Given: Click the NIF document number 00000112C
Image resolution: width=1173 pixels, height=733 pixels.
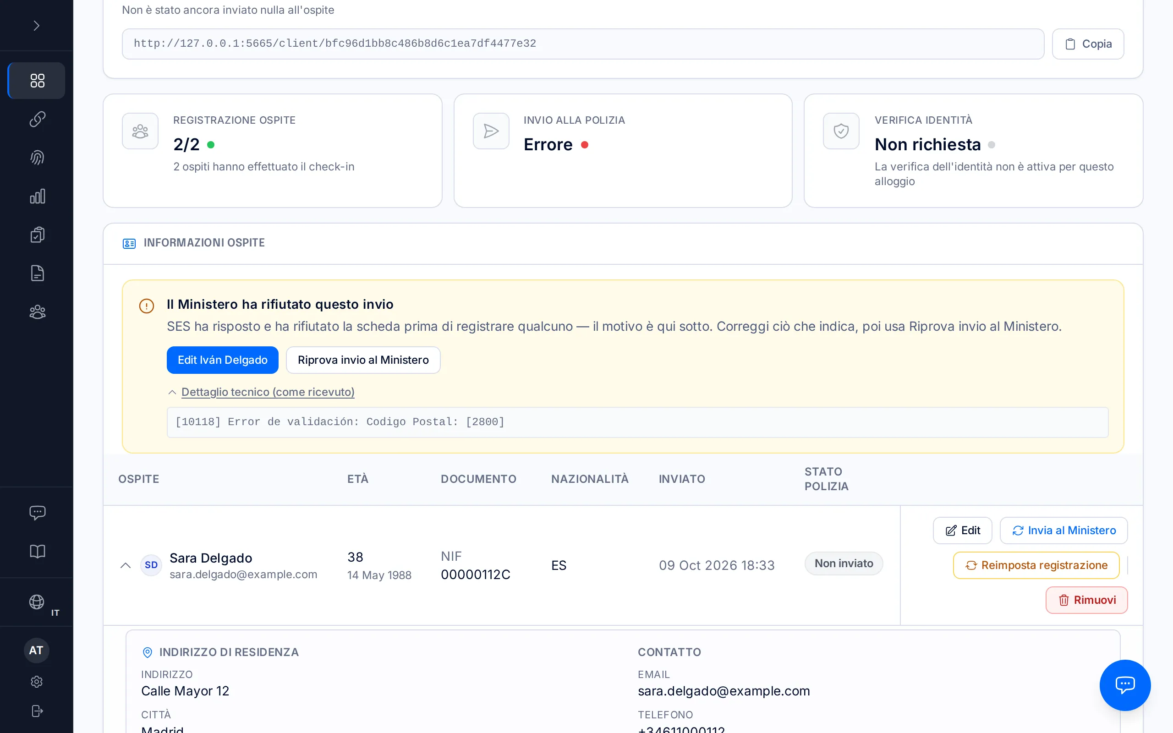Looking at the screenshot, I should point(476,574).
